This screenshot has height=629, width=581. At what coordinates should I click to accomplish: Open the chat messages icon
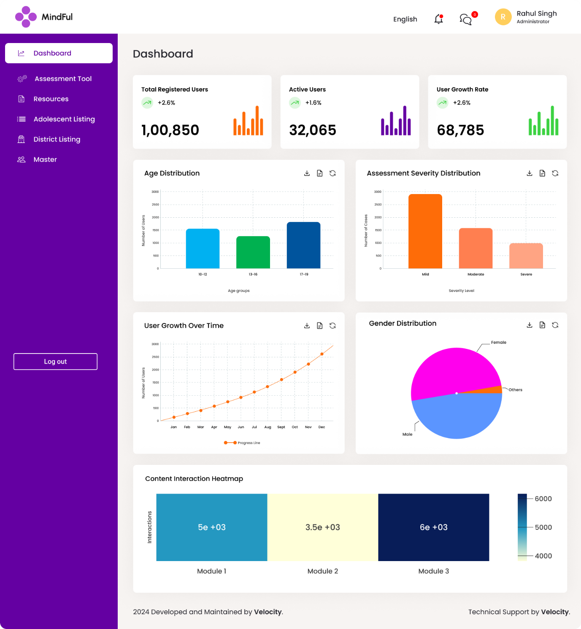click(465, 19)
